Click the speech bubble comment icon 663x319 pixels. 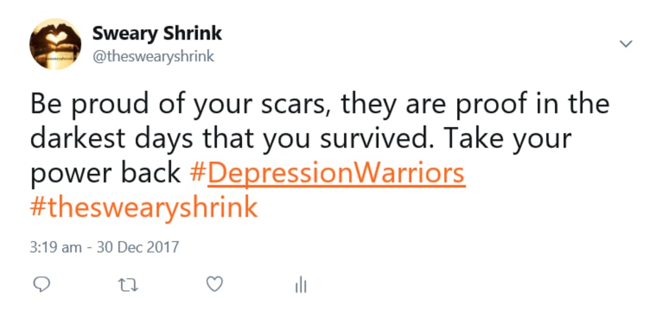tap(41, 285)
